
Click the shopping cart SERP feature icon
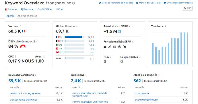point(125,47)
